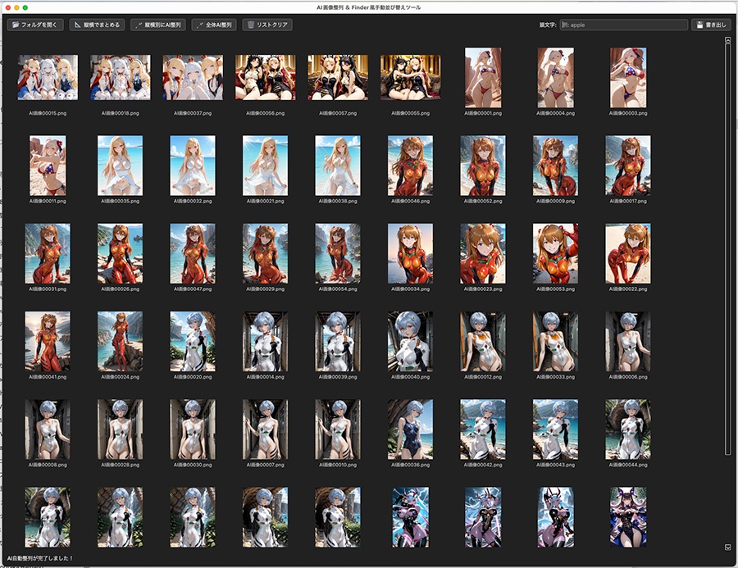Click the vertical scrollbar track

click(x=727, y=249)
